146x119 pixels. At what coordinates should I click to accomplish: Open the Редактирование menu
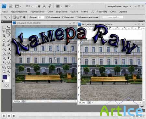click(x=19, y=12)
